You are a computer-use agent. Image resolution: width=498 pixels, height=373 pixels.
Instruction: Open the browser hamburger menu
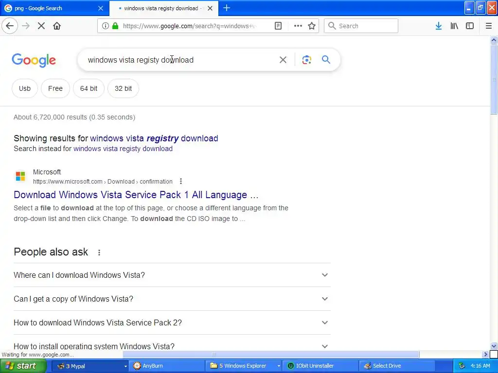point(489,26)
